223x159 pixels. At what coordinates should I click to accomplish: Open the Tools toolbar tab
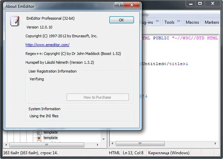tap(169, 22)
